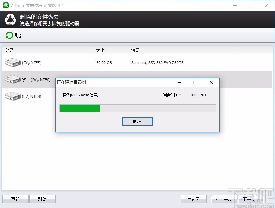The image size is (275, 208).
Task: Click Samsung SSD 860 EVO 250GB text
Action: [x=157, y=63]
